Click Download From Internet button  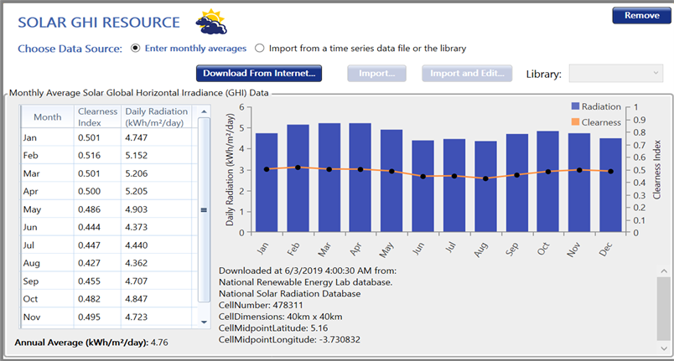(259, 74)
